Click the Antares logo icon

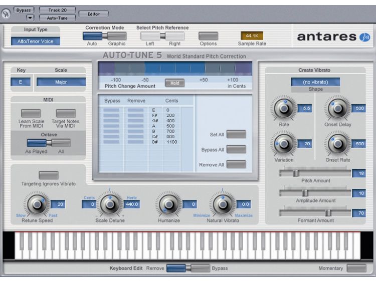click(x=365, y=37)
